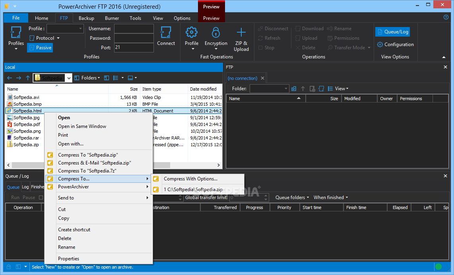
Task: Open Configuration gear in View Options
Action: coord(380,45)
